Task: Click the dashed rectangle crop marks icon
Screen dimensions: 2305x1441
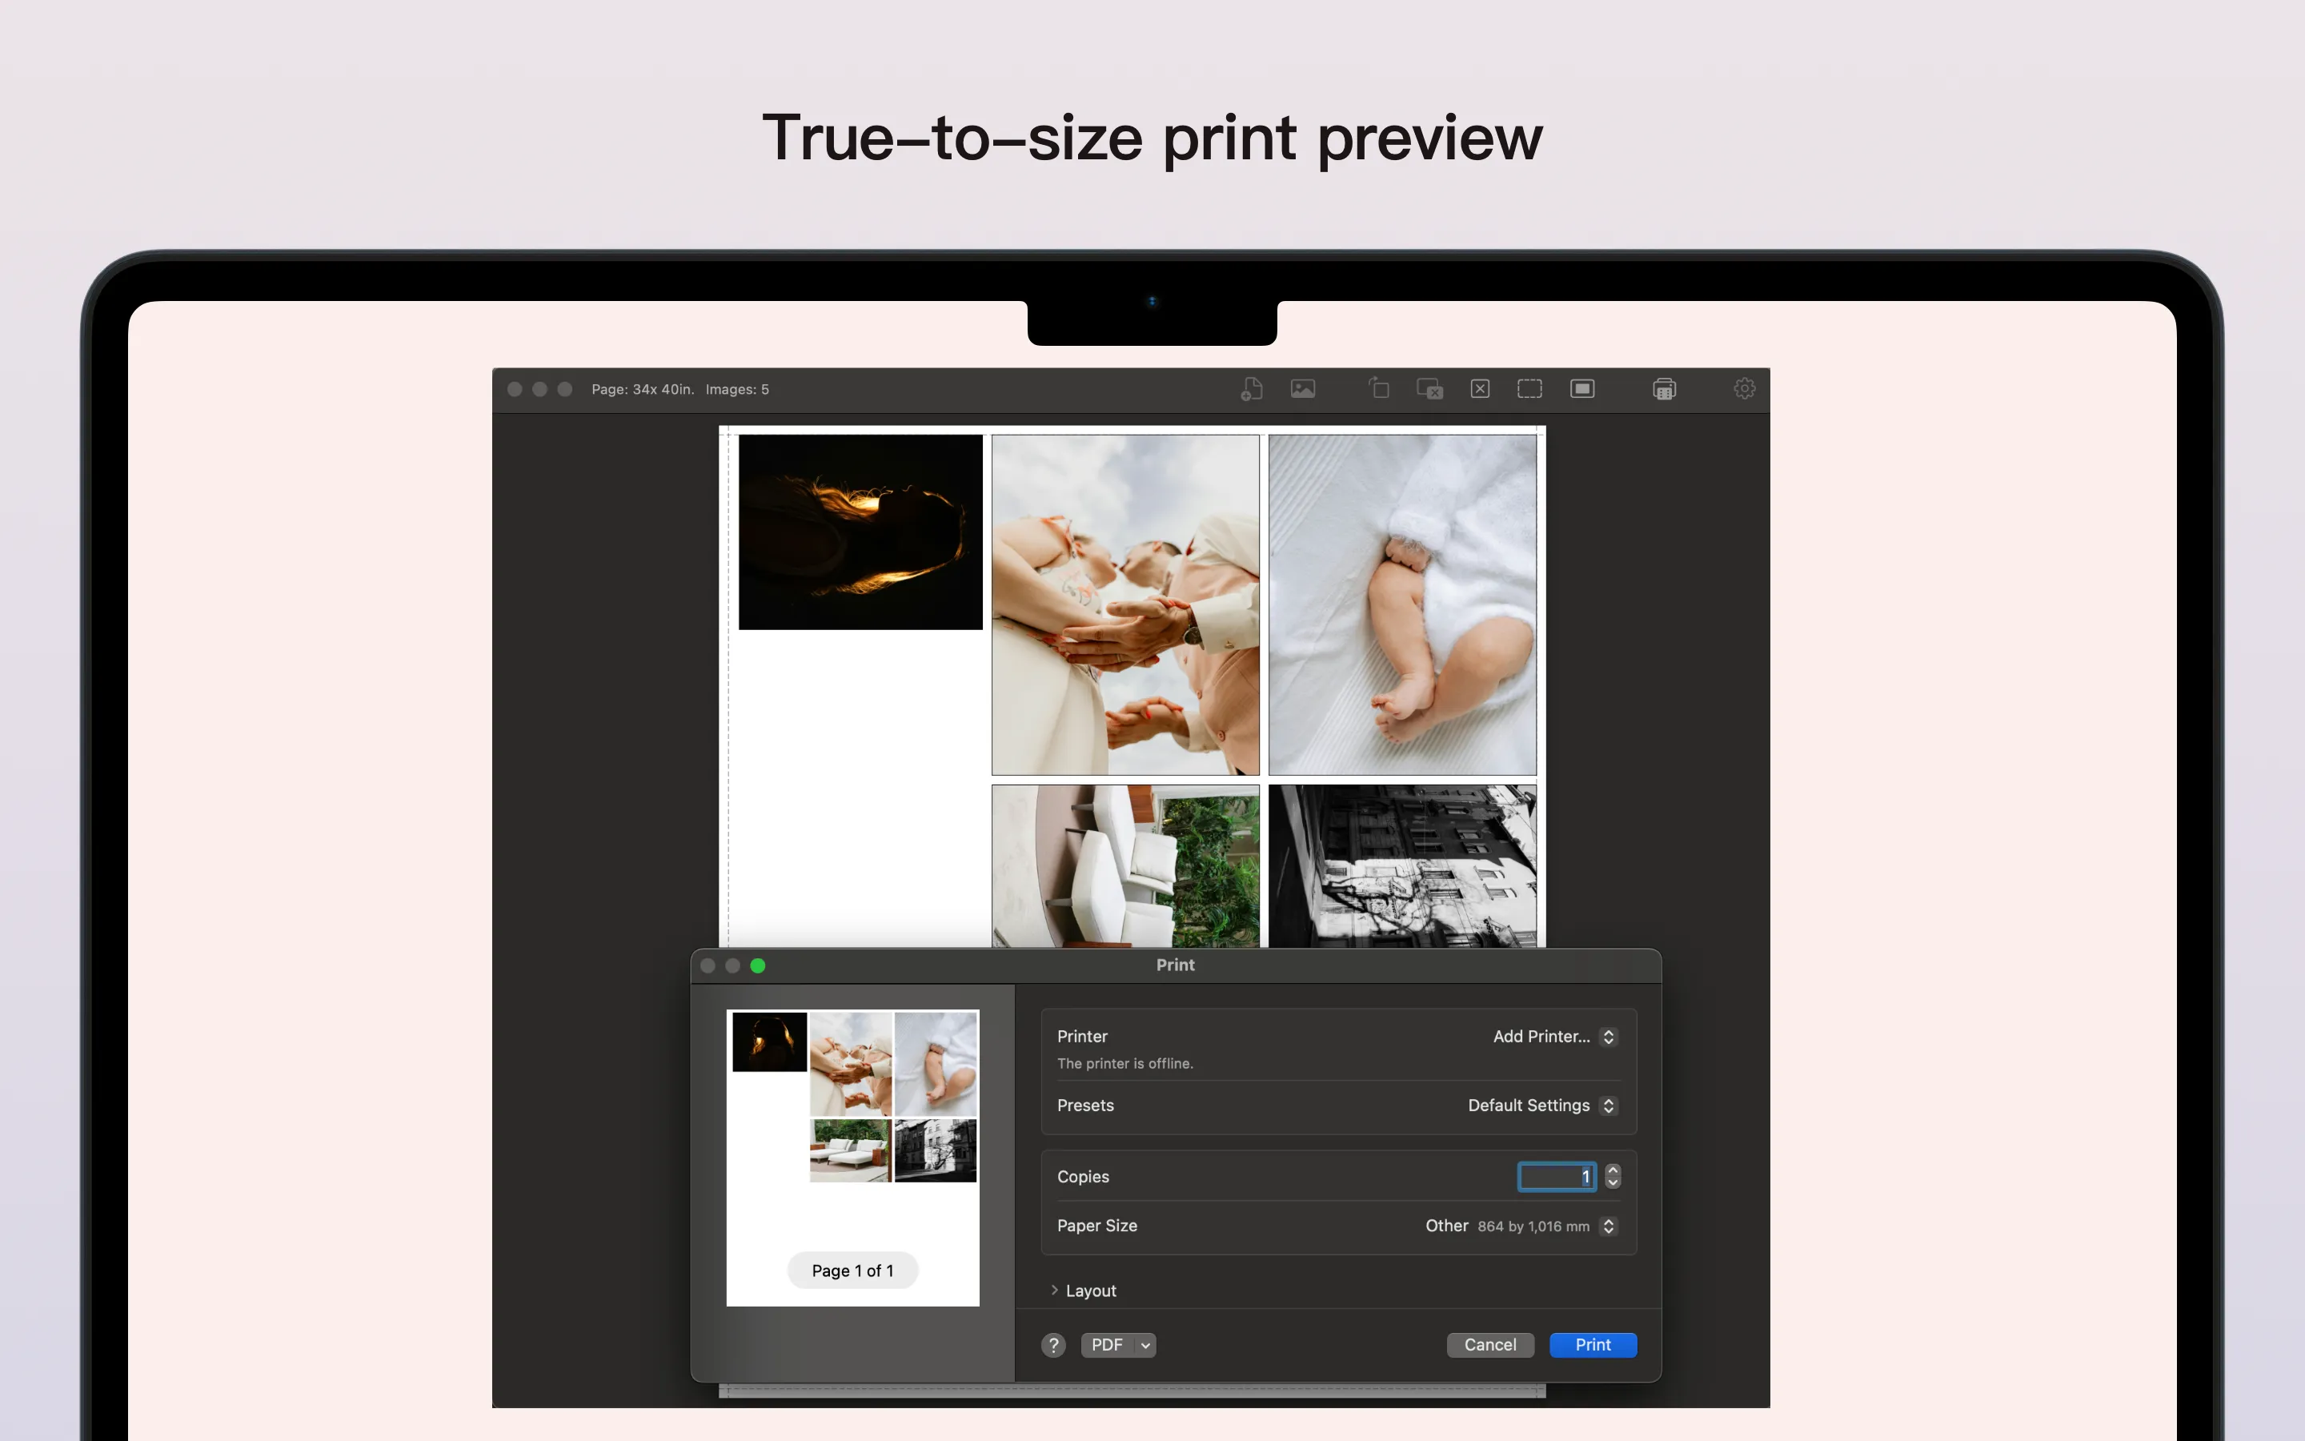Action: click(x=1529, y=389)
